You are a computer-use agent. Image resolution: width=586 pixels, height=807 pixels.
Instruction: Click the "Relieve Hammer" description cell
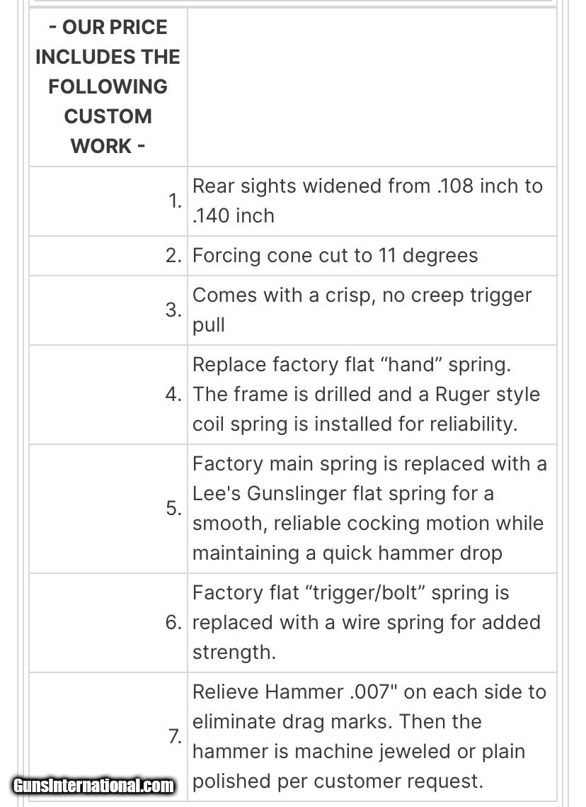coord(369,736)
